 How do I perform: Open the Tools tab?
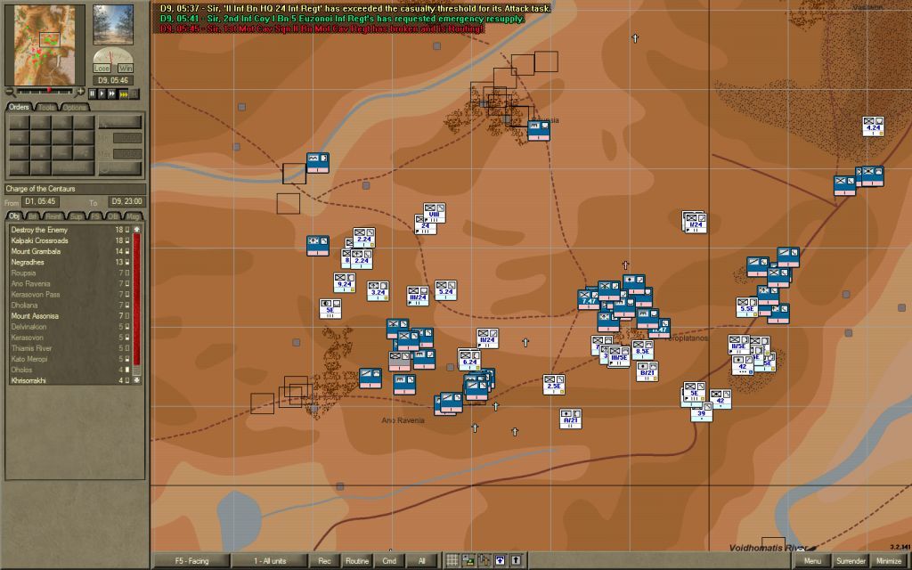point(46,108)
